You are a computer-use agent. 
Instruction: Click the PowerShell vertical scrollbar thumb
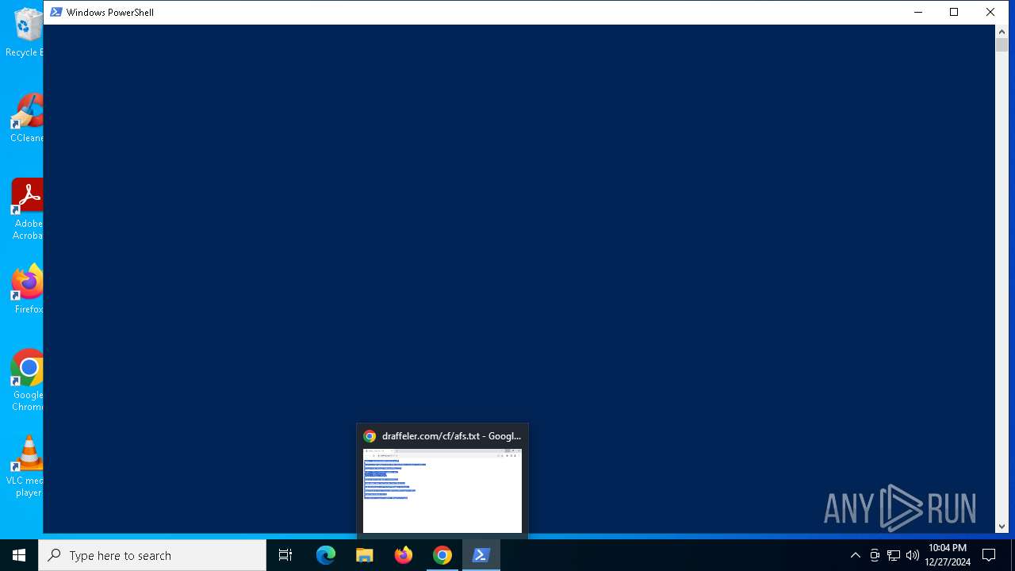(1002, 45)
